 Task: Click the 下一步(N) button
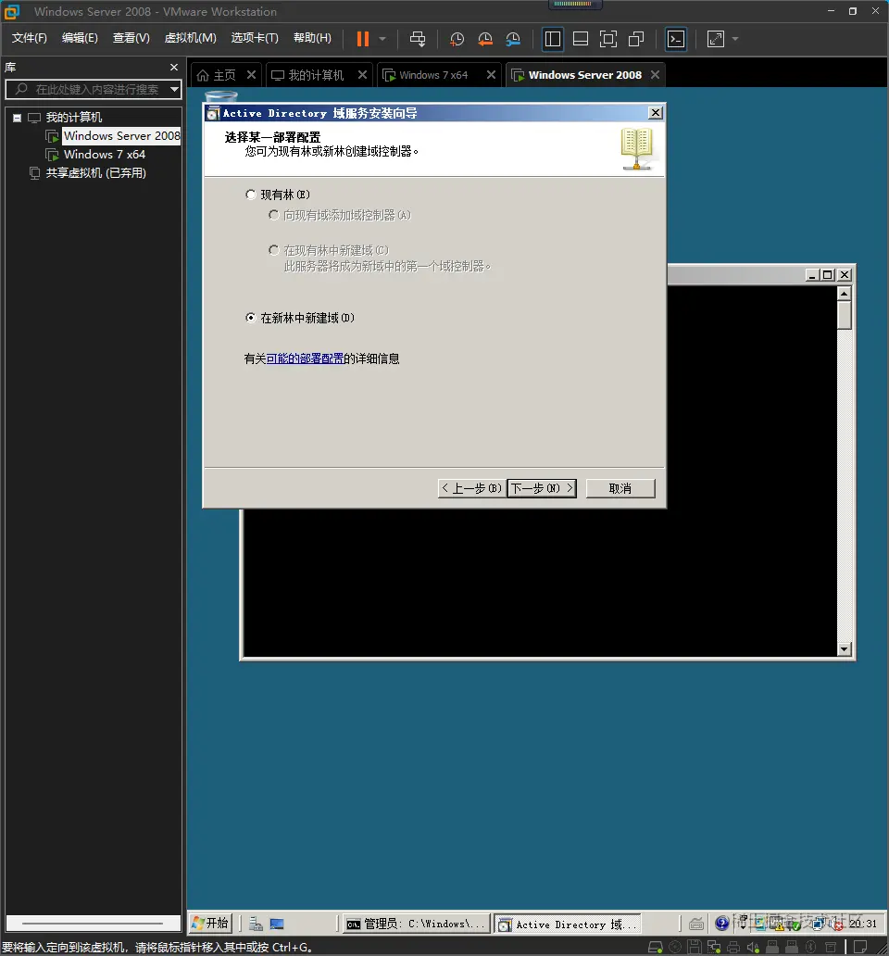point(542,488)
